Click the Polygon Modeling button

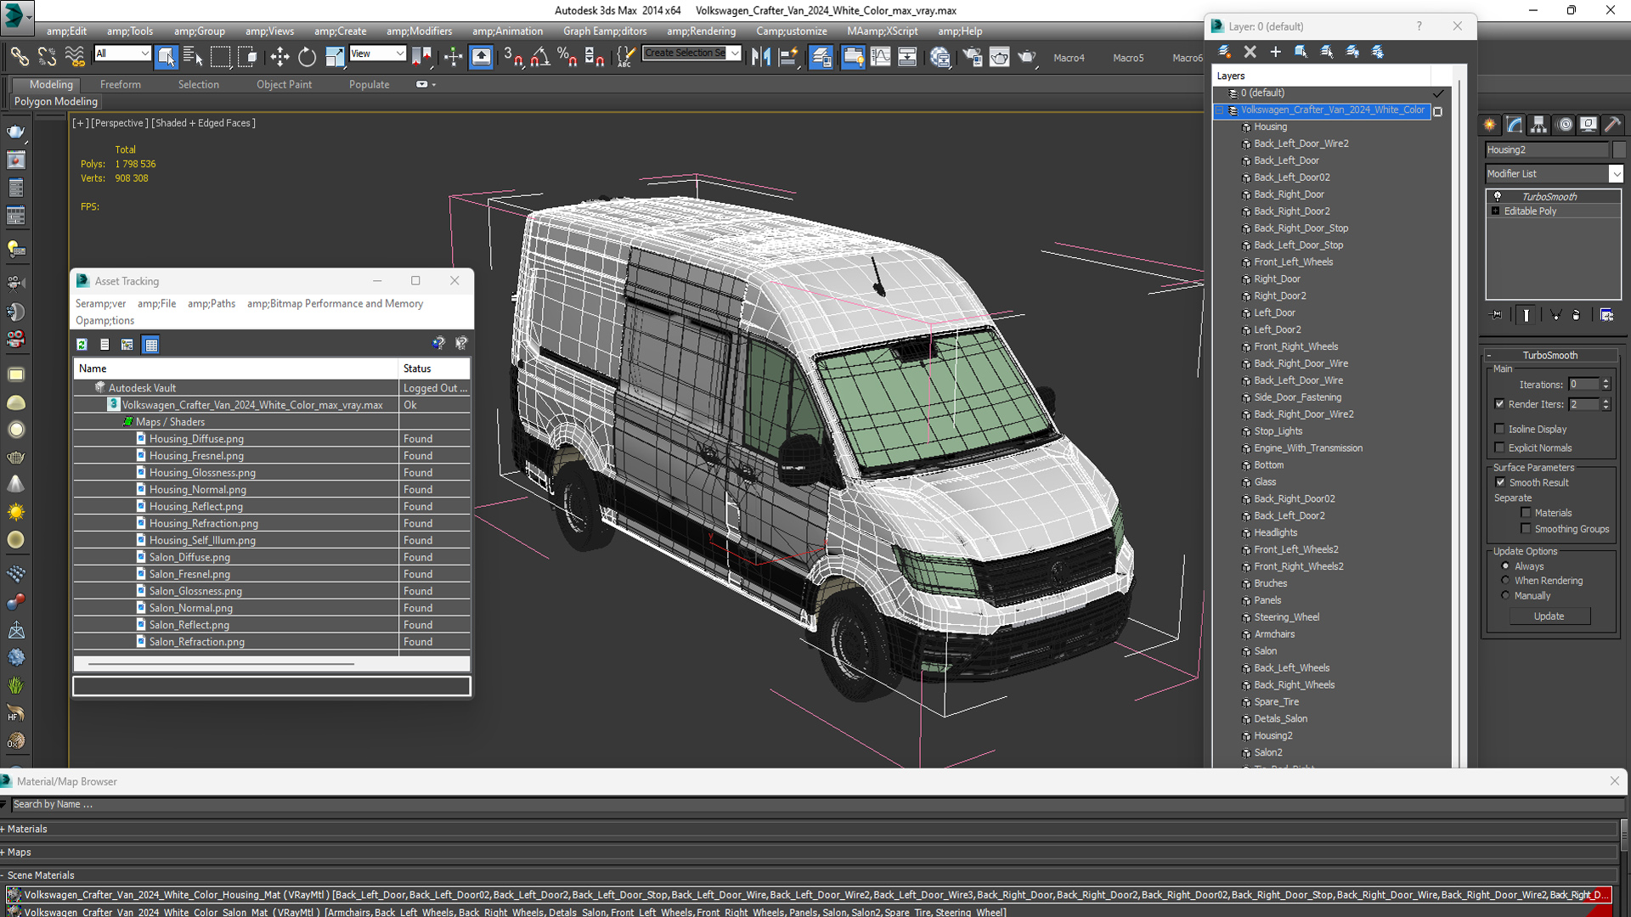point(56,102)
